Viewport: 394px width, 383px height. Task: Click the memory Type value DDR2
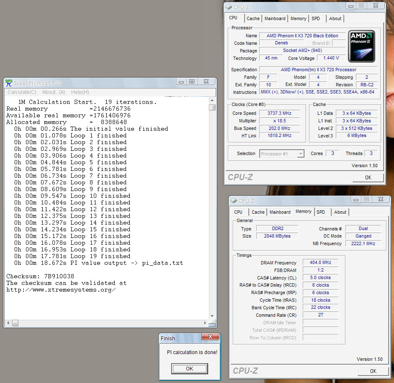[278, 228]
